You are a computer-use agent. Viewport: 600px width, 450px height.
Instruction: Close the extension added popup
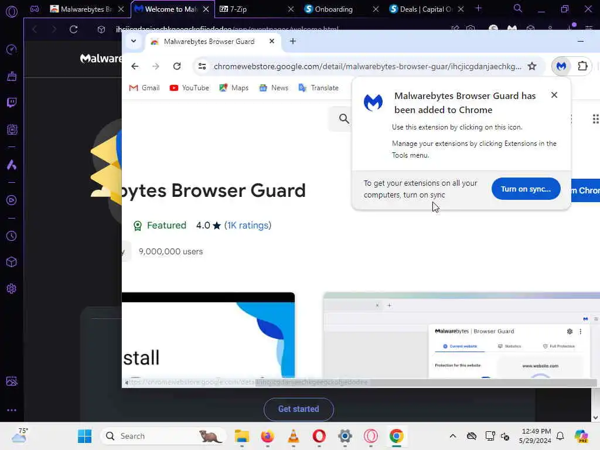coord(554,95)
